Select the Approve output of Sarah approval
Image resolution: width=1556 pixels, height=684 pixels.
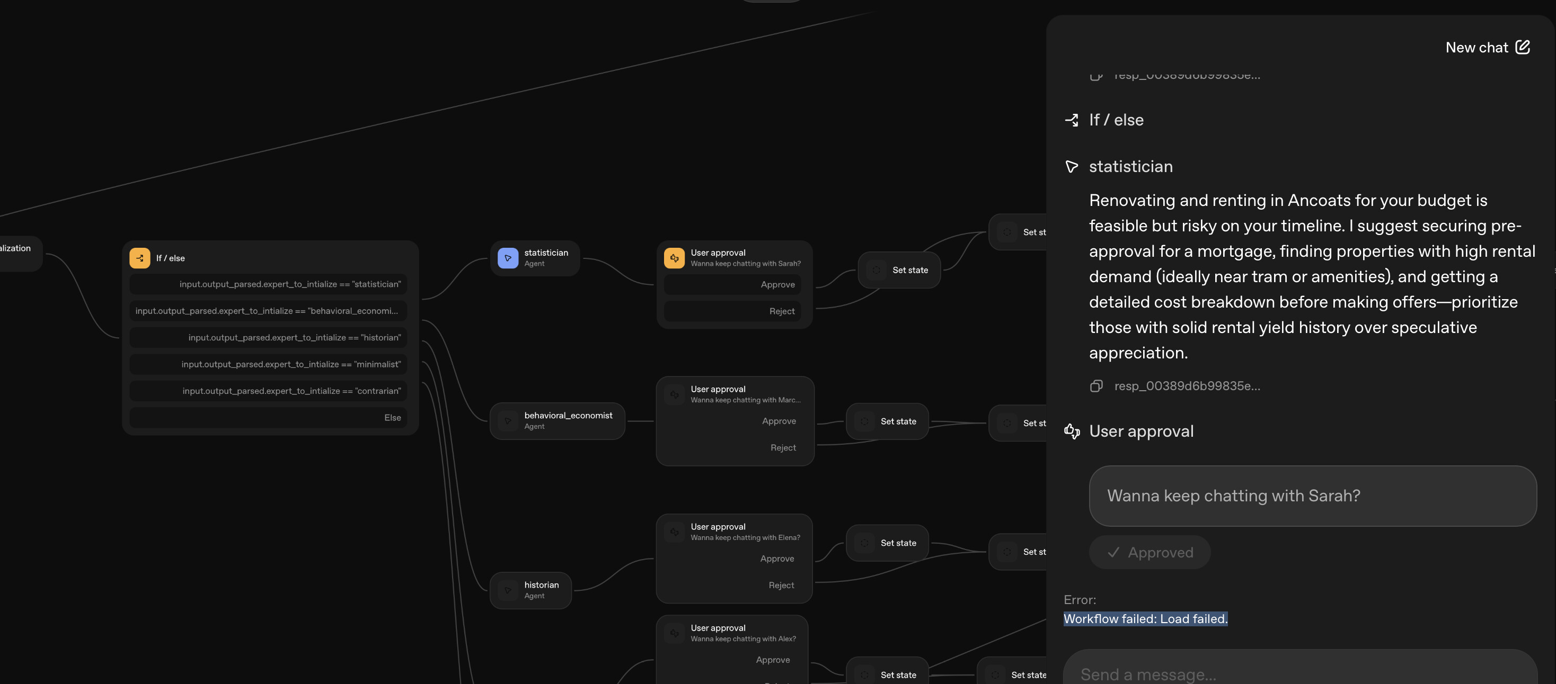[732, 285]
